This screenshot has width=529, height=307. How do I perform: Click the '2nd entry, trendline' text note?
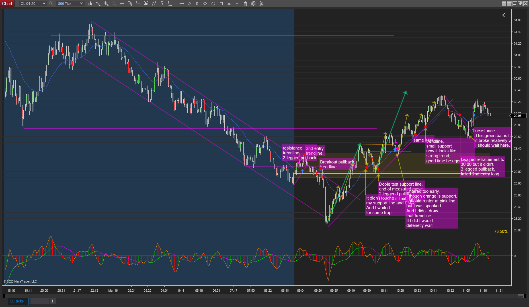click(x=315, y=151)
